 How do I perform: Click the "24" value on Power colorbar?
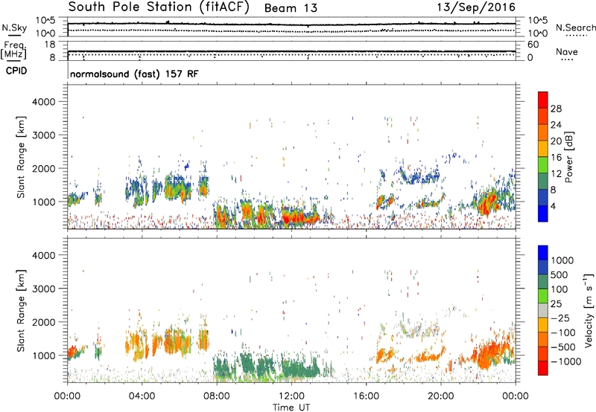point(556,125)
